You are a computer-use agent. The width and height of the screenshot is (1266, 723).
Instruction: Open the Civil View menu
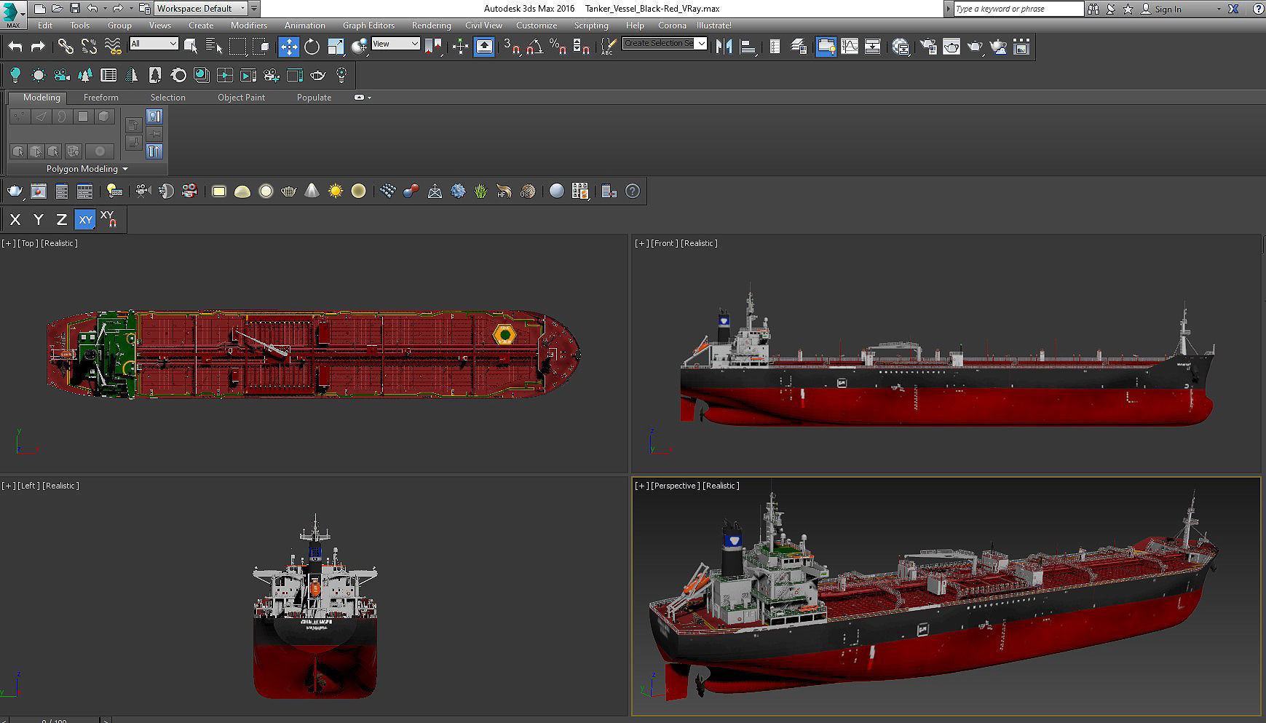(x=484, y=25)
